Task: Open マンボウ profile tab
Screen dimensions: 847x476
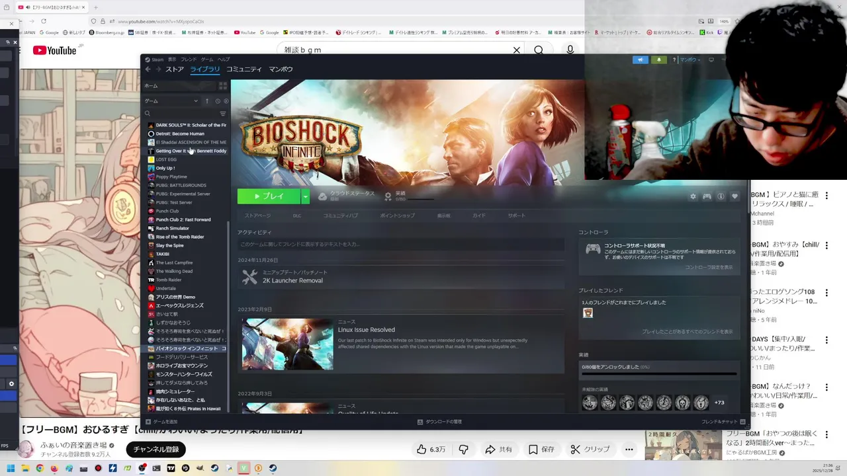Action: click(x=281, y=69)
